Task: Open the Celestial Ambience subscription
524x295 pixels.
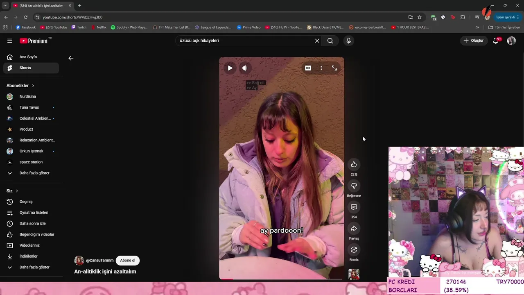Action: 31,118
